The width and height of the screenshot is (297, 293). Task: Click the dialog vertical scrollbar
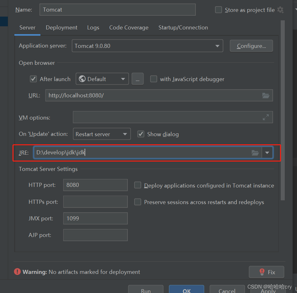click(x=283, y=110)
